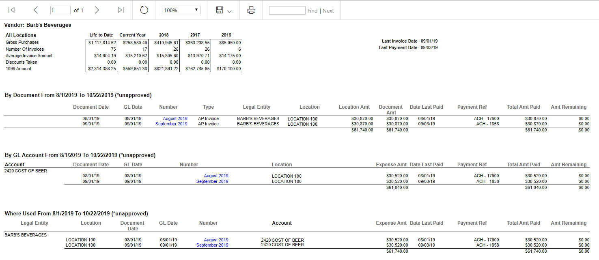599x260 pixels.
Task: Click the Vendor: Barb's Beverages title
Action: tap(38, 25)
